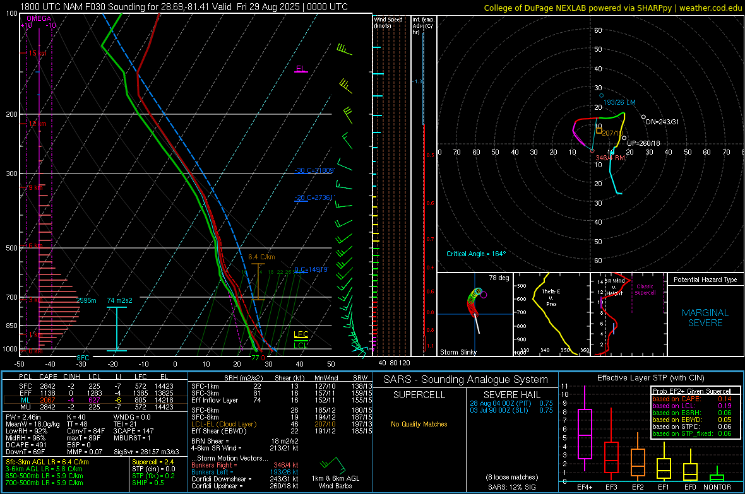Click the 'DCAPE = 491' value
745x494 pixels.
tap(26, 445)
